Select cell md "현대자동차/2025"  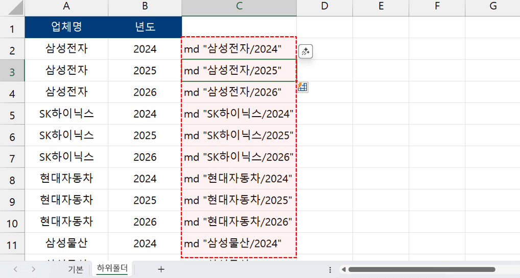pyautogui.click(x=239, y=200)
